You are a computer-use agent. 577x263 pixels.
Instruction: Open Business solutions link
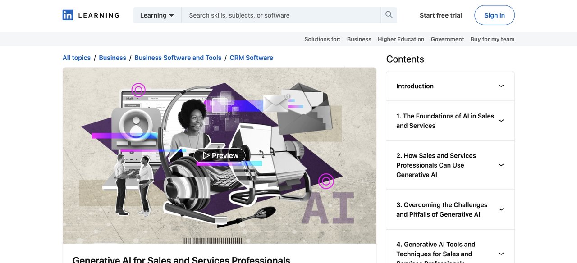pyautogui.click(x=359, y=39)
